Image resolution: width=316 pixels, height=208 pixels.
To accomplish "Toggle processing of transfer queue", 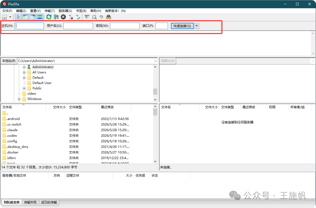I will click(x=56, y=17).
